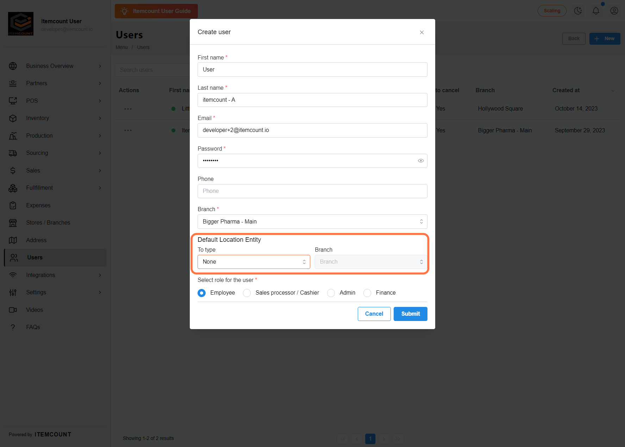625x447 pixels.
Task: Go to pagination page 1
Action: click(370, 439)
